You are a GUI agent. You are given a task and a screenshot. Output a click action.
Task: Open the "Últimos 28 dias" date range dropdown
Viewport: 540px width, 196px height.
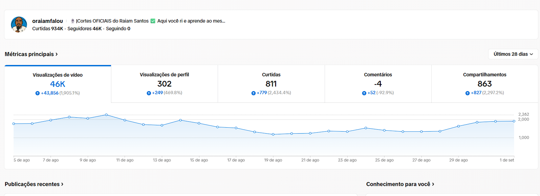(x=513, y=54)
